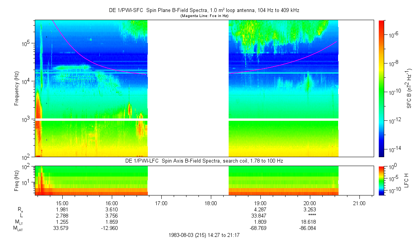Select the MLAT value -86.084
The height and width of the screenshot is (240, 419).
tap(310, 228)
